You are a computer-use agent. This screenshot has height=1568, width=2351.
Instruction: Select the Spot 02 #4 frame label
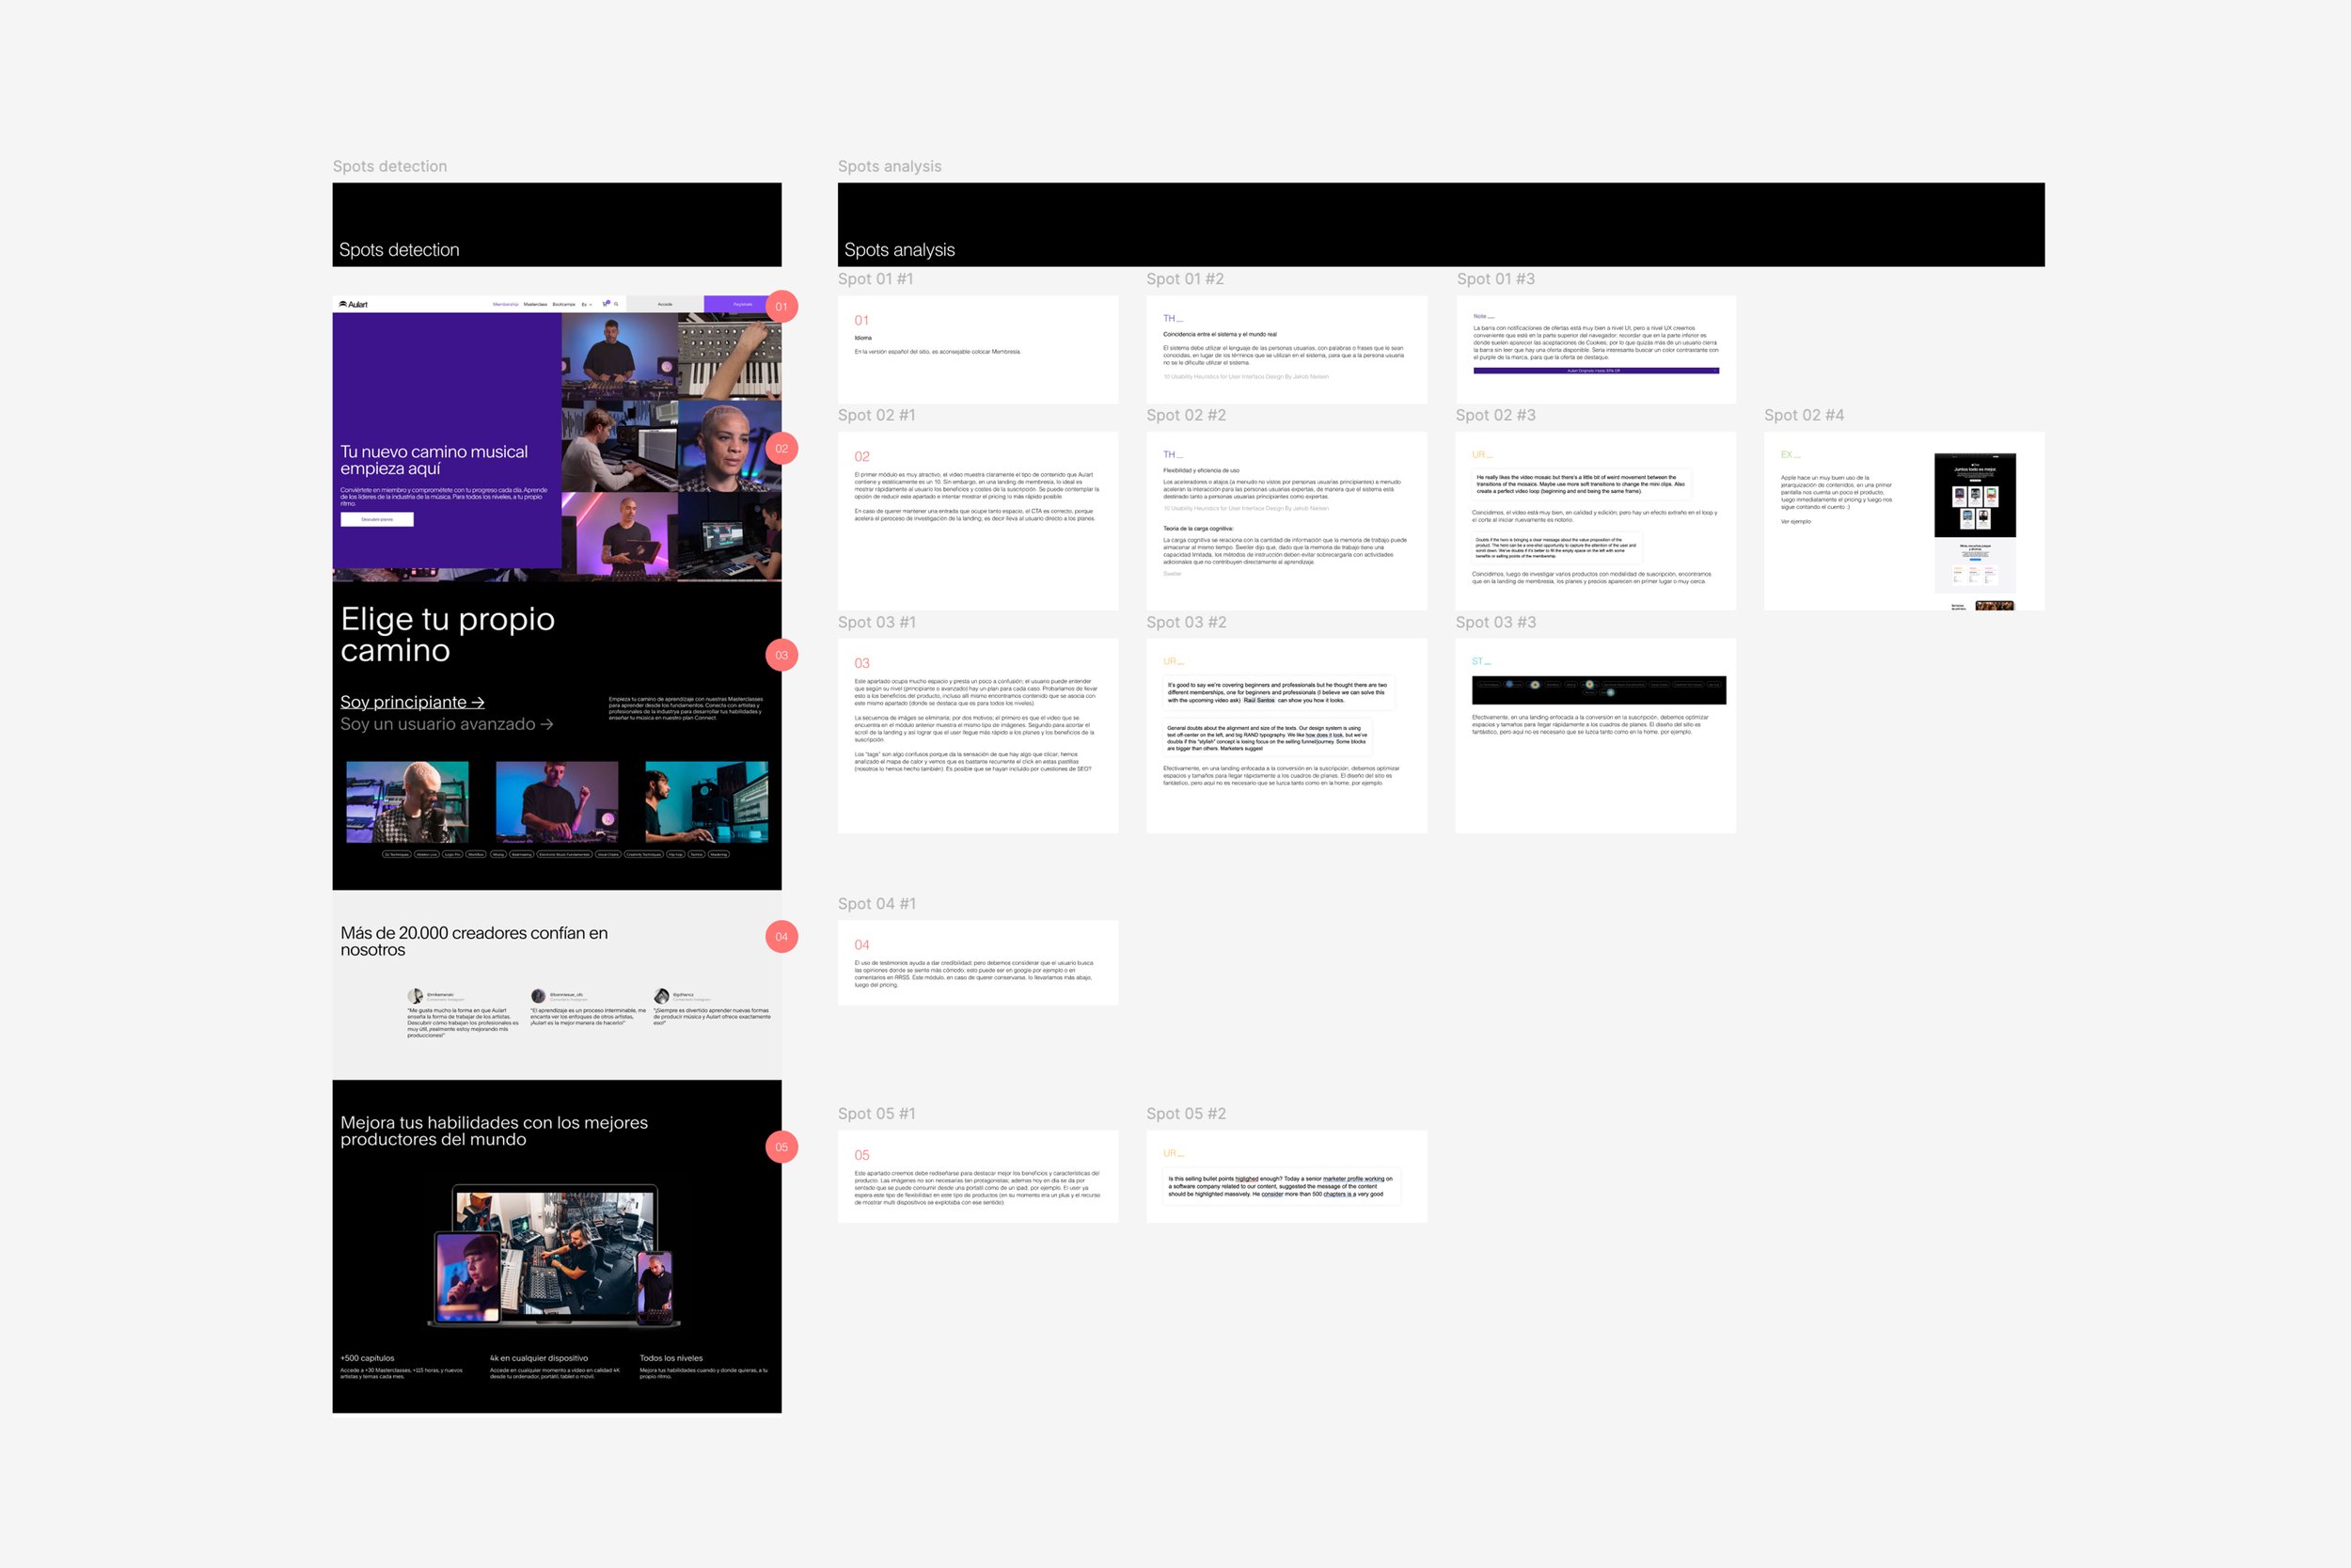click(x=1805, y=415)
